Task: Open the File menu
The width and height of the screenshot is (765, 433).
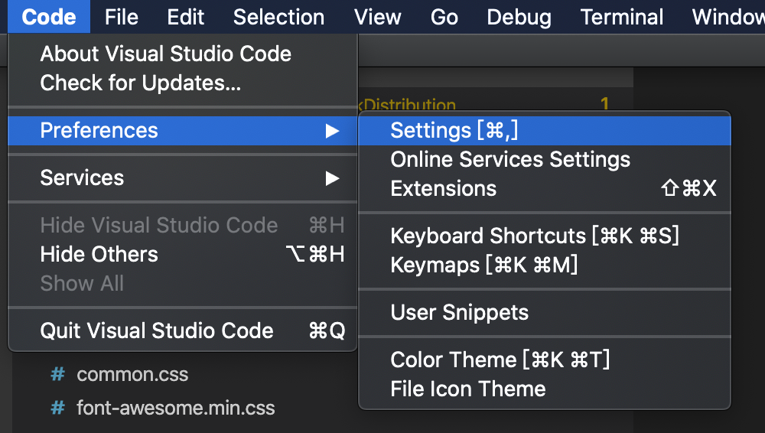Action: pos(122,17)
